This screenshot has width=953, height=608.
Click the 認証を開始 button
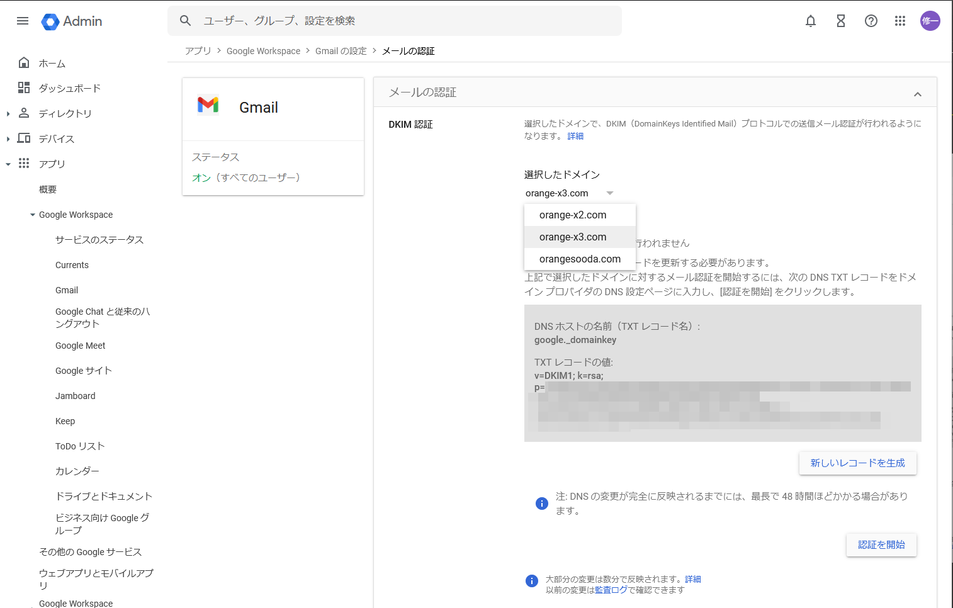click(881, 545)
